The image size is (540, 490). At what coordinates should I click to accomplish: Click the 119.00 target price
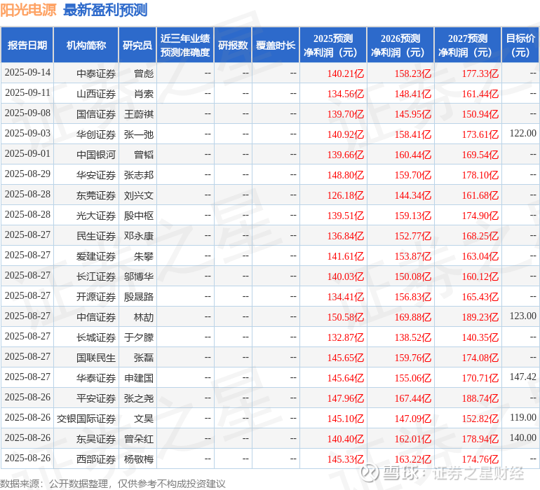coord(522,417)
